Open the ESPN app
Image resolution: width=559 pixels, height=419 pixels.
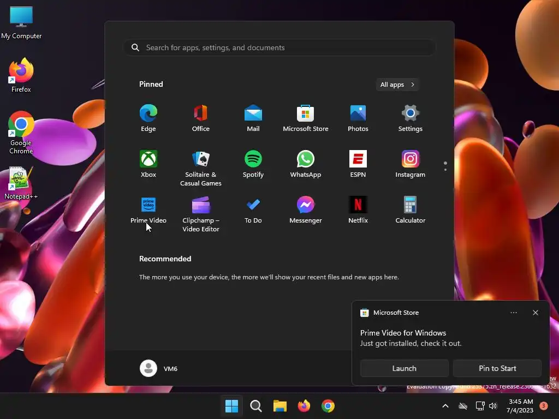tap(358, 164)
